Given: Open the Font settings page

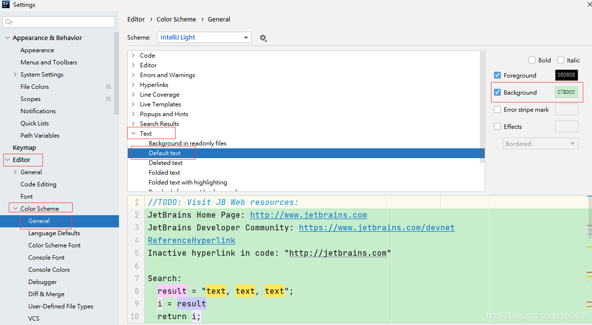Looking at the screenshot, I should [27, 196].
